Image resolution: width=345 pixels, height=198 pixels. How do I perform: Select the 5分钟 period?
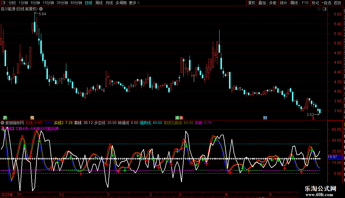(35, 3)
